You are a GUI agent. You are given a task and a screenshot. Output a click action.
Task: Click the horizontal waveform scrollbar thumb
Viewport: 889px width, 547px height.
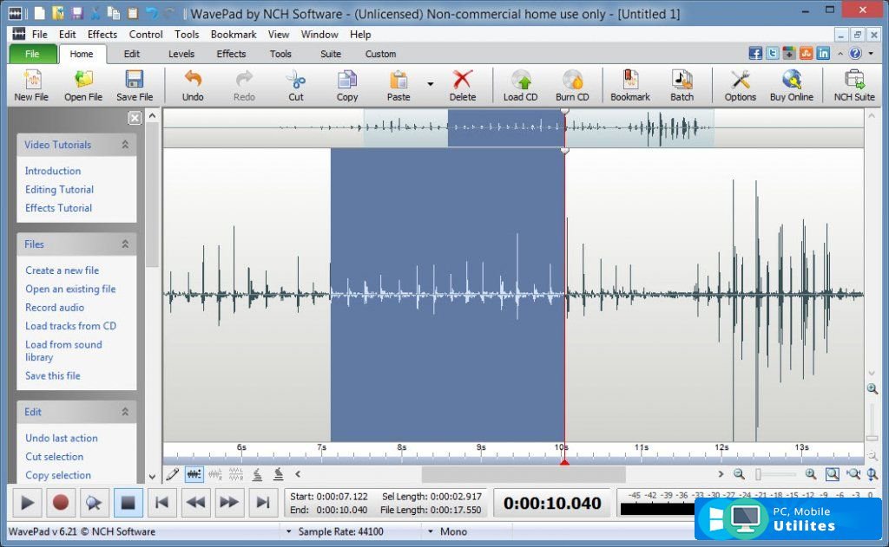(524, 474)
